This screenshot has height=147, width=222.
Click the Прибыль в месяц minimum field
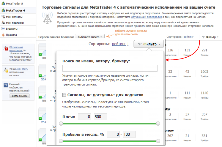click(x=113, y=134)
